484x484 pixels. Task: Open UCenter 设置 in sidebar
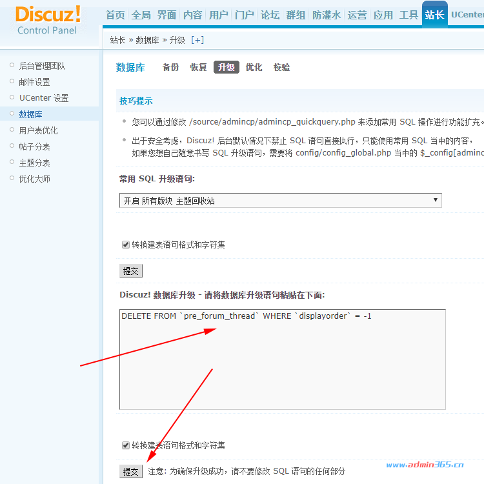[44, 98]
